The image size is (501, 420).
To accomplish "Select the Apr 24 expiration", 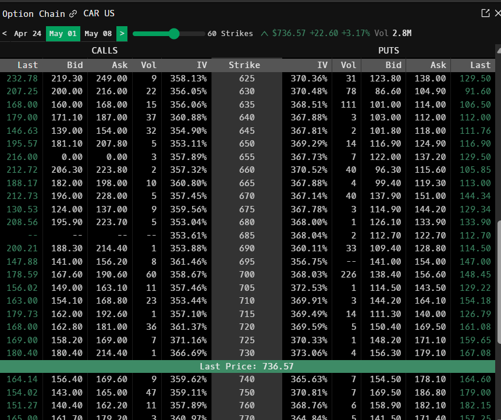I will [x=27, y=34].
